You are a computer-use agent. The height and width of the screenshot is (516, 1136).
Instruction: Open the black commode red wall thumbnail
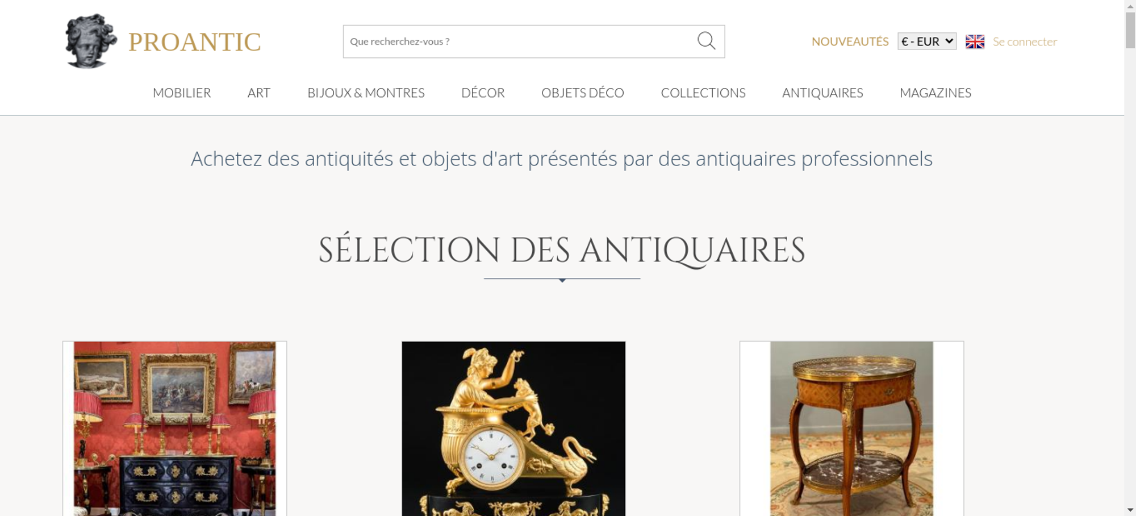[x=175, y=428]
